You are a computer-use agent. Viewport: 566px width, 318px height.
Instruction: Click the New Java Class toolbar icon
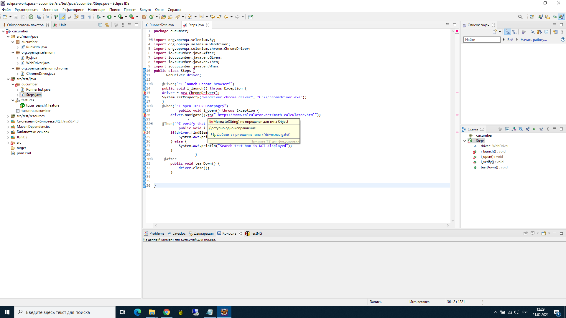(152, 17)
